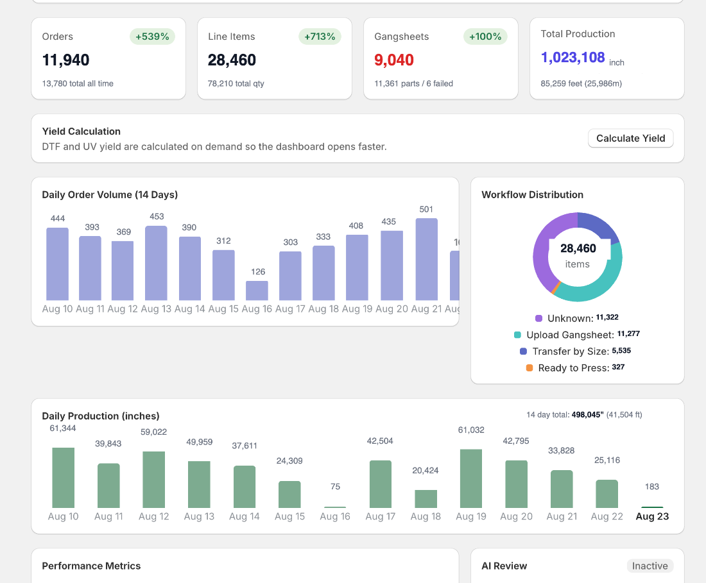Click the +539% badge on Orders card

152,37
